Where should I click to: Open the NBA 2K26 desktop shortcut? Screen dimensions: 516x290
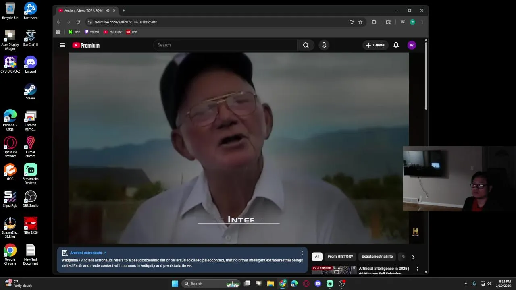pyautogui.click(x=31, y=226)
